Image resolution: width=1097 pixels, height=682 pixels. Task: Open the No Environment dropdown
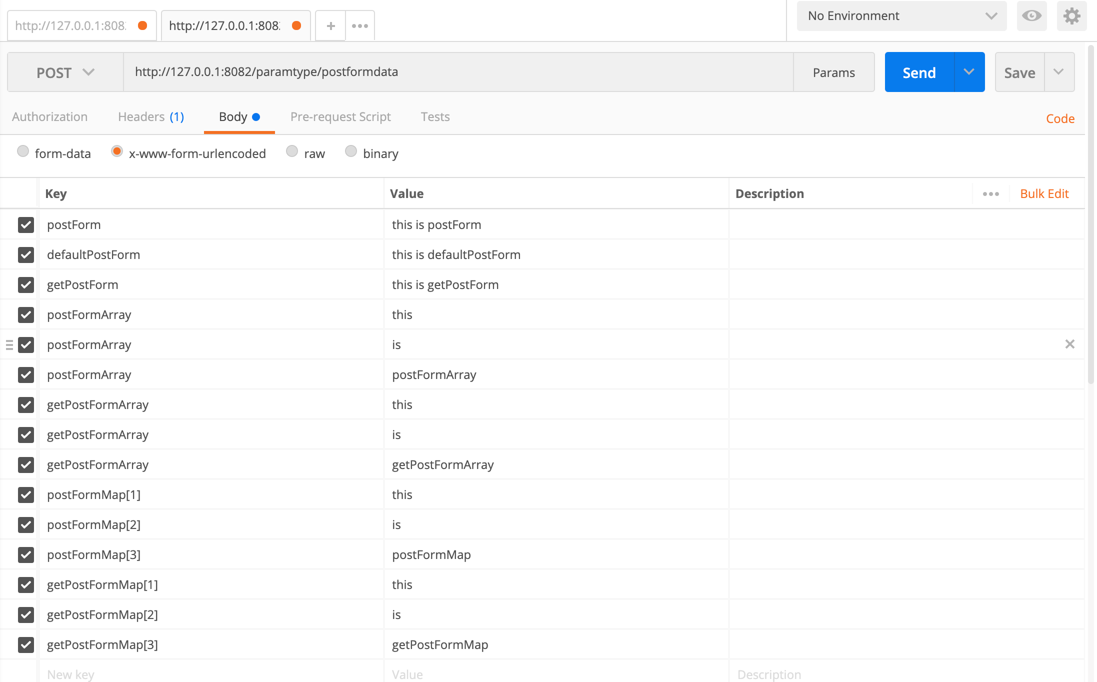[x=902, y=16]
